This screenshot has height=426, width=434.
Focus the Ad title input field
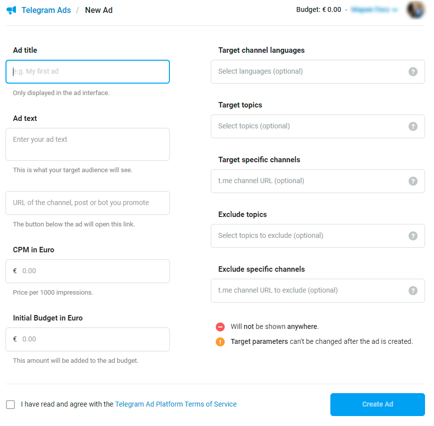tap(88, 72)
